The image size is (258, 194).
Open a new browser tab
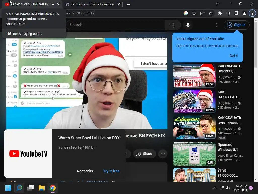click(128, 4)
